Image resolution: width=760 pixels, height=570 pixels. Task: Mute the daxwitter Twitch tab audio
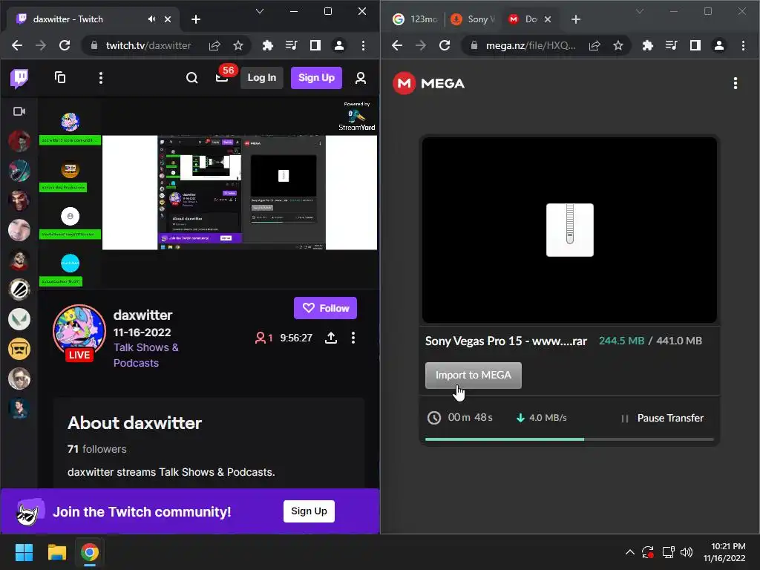pos(151,19)
